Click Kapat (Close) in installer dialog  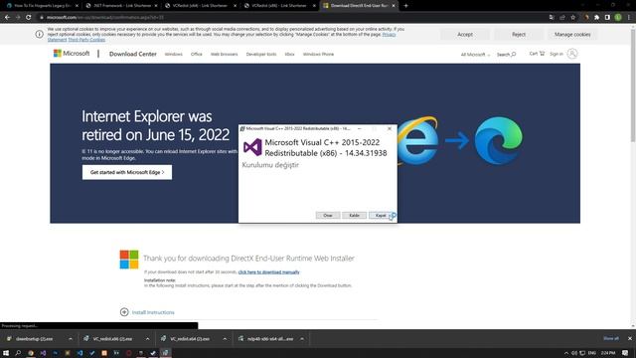pyautogui.click(x=381, y=215)
